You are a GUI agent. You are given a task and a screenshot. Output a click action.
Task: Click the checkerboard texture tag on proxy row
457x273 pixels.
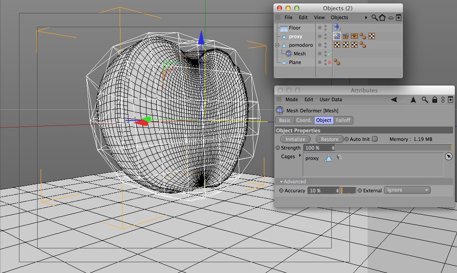[x=371, y=36]
